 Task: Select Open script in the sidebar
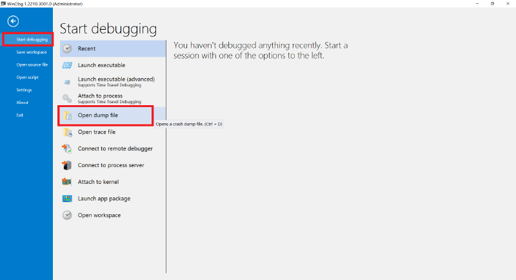point(28,77)
